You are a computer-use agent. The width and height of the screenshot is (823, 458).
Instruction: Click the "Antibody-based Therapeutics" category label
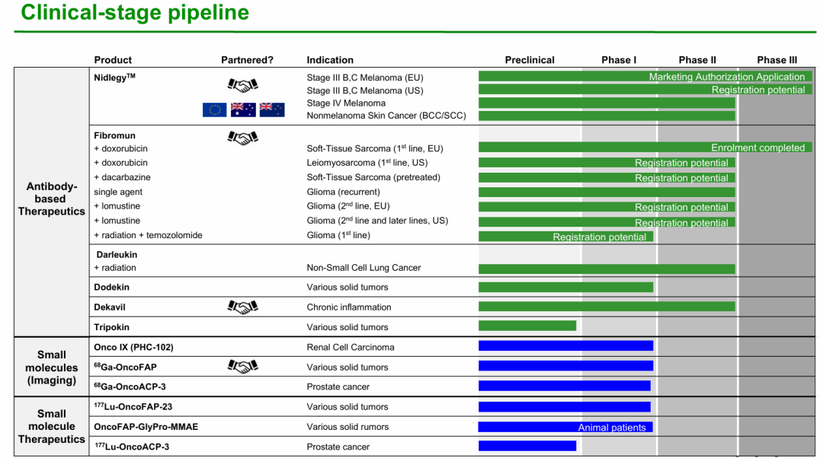coord(52,199)
